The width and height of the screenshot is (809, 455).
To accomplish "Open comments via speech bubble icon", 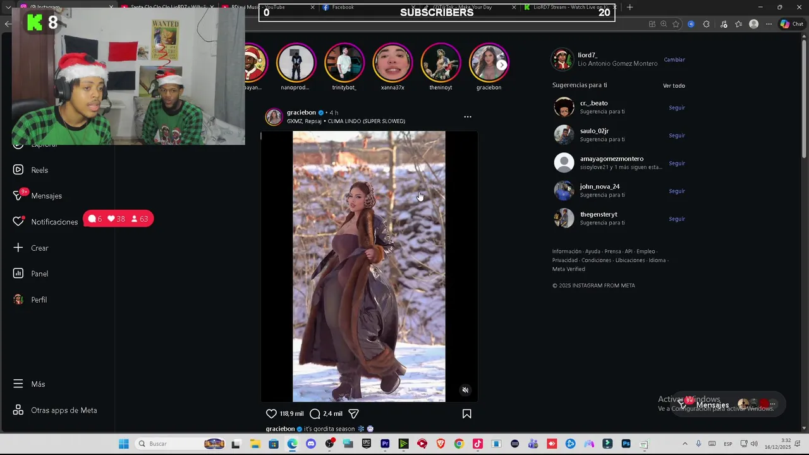I will [x=315, y=414].
